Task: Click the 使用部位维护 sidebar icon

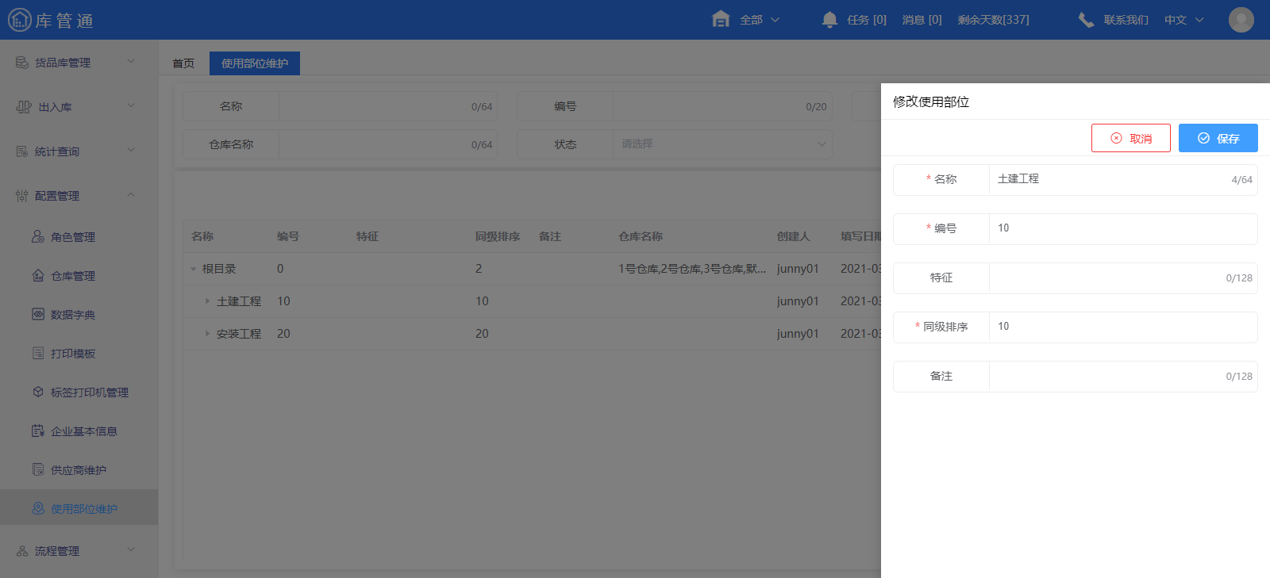Action: click(x=38, y=508)
